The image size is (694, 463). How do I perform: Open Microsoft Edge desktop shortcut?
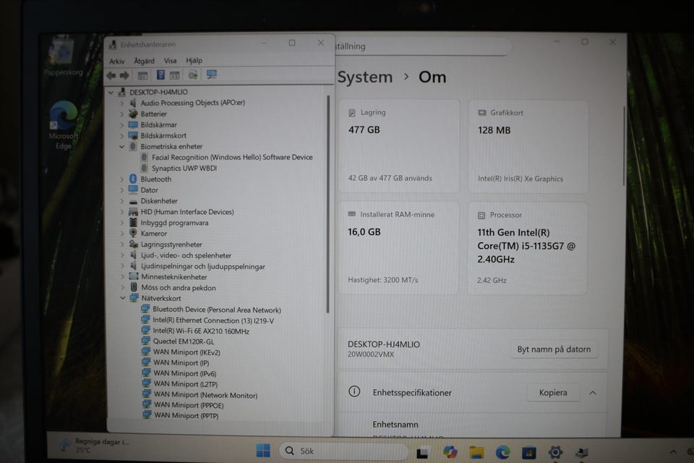pyautogui.click(x=64, y=125)
